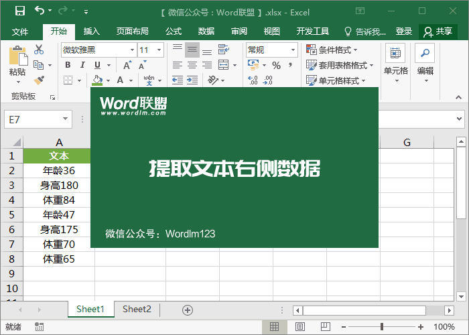This screenshot has height=335, width=469.
Task: Apply comma style
Action: click(290, 65)
